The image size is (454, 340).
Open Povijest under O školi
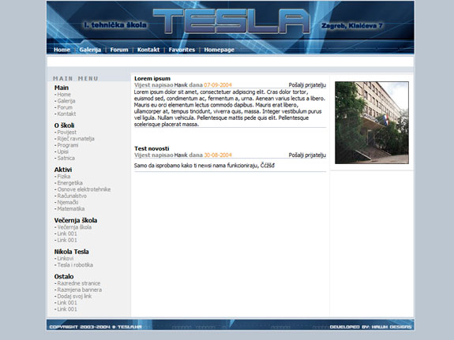point(67,133)
